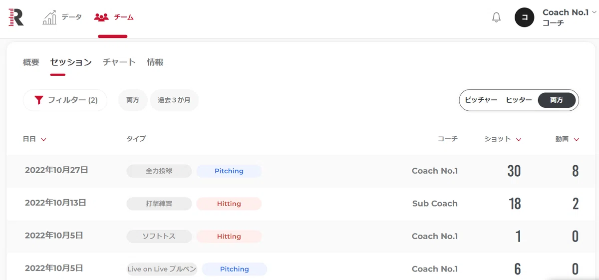Screen dimensions: 599x280
Task: Sort by 日日 column arrow
Action: [43, 140]
